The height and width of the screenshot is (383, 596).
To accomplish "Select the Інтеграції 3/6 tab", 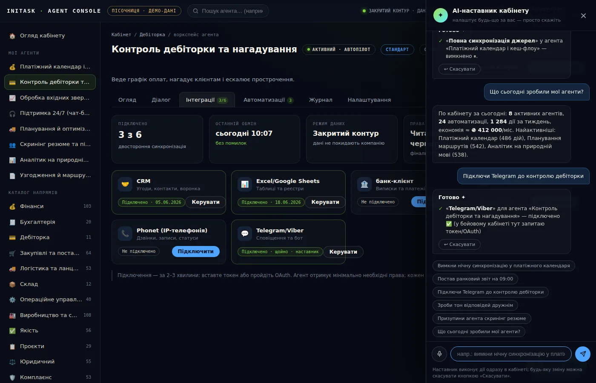I will [207, 100].
